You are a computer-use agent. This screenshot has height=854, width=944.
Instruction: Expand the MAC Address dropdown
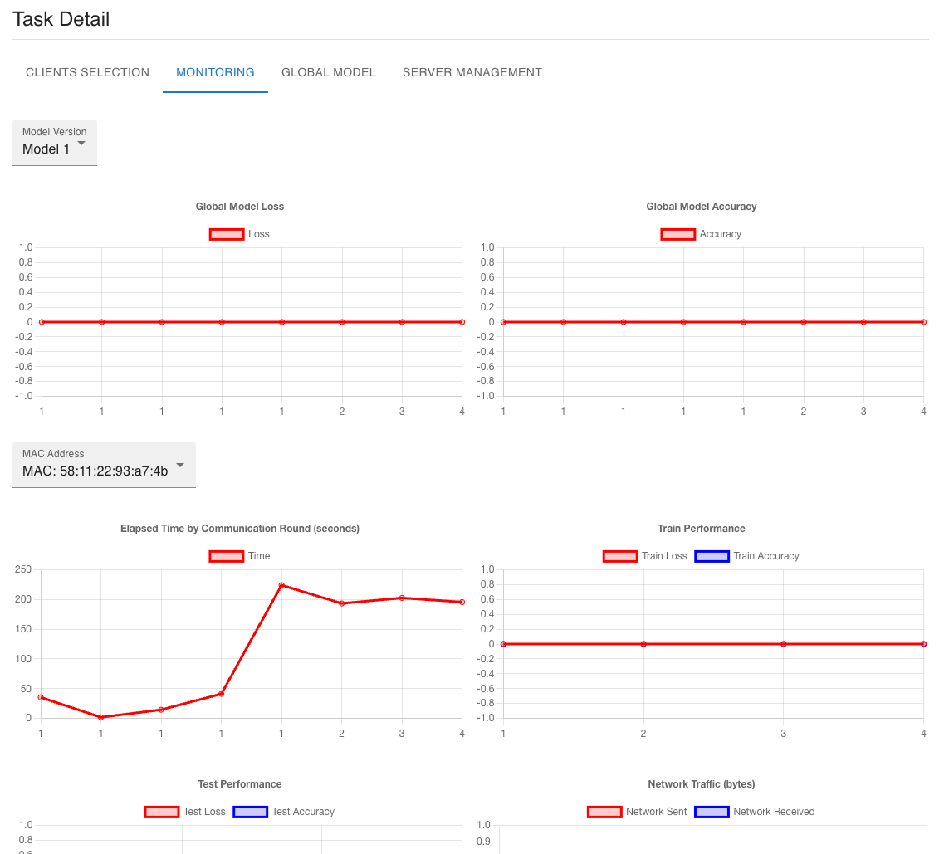[104, 465]
